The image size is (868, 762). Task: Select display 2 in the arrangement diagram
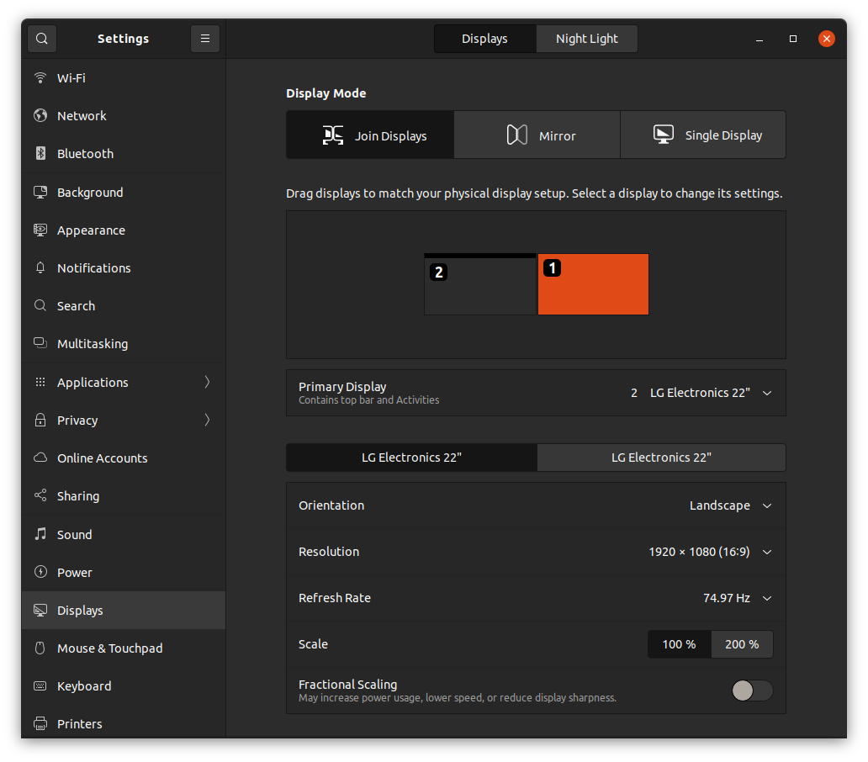click(480, 284)
